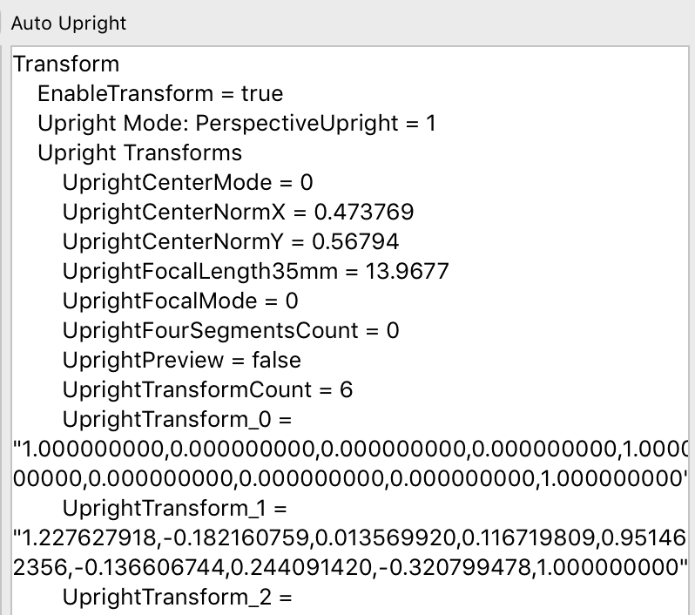Click the UprightFocalLength35mm = 13.9677 entry

[255, 272]
